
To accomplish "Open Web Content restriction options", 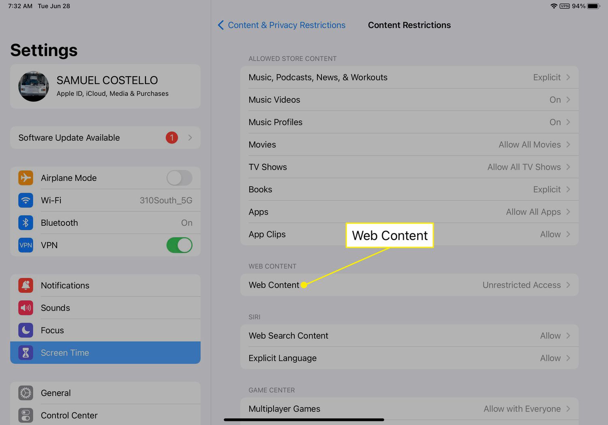I will [409, 285].
